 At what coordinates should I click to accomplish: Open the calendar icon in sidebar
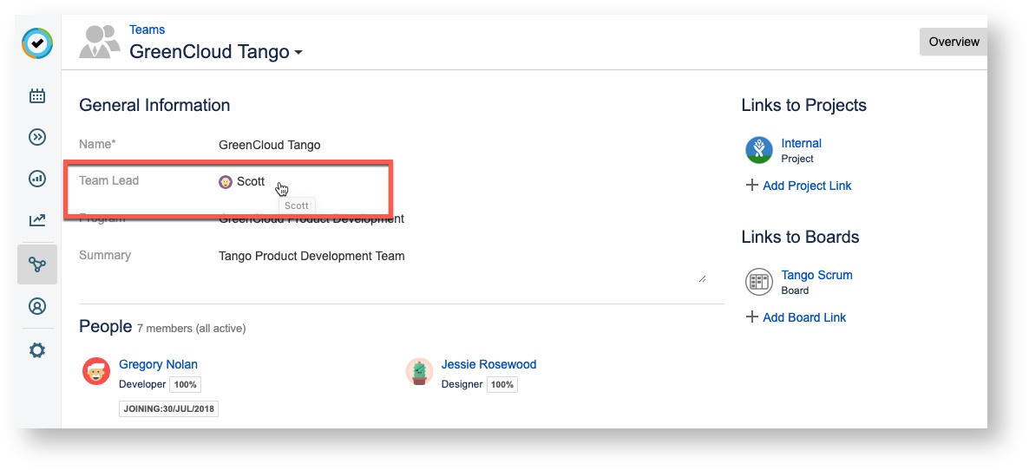tap(37, 96)
